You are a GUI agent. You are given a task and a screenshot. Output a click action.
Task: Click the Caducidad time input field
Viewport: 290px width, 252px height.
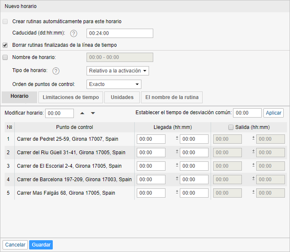click(x=119, y=34)
